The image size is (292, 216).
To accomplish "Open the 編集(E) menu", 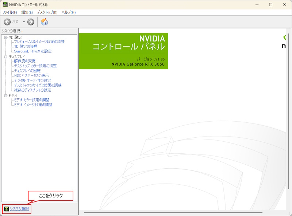I will pyautogui.click(x=27, y=12).
